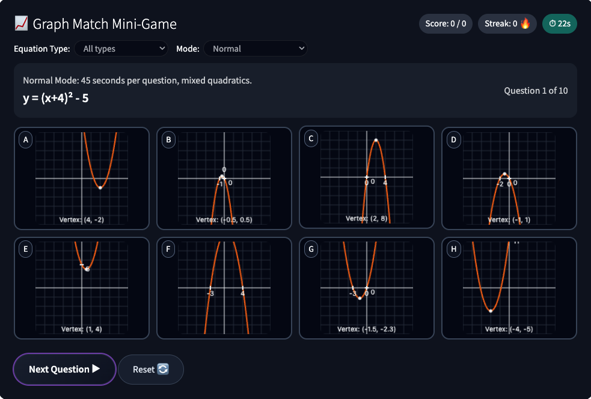Open the Equation Type dropdown
This screenshot has width=591, height=399.
tap(121, 49)
